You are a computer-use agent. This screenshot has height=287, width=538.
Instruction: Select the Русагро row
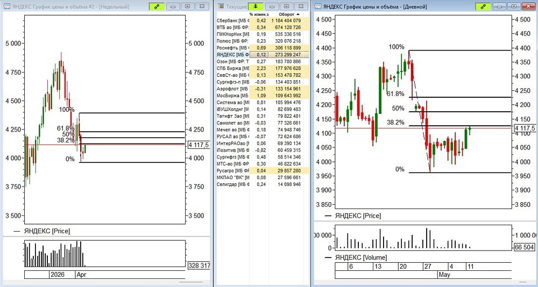(263, 171)
